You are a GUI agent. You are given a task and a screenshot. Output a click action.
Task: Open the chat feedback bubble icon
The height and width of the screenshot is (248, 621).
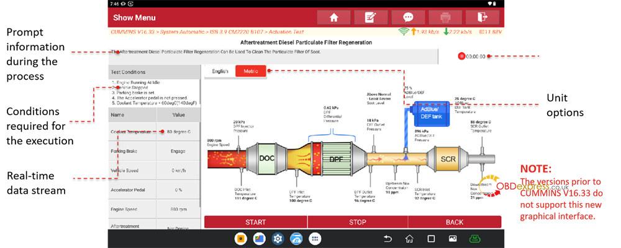coord(409,17)
